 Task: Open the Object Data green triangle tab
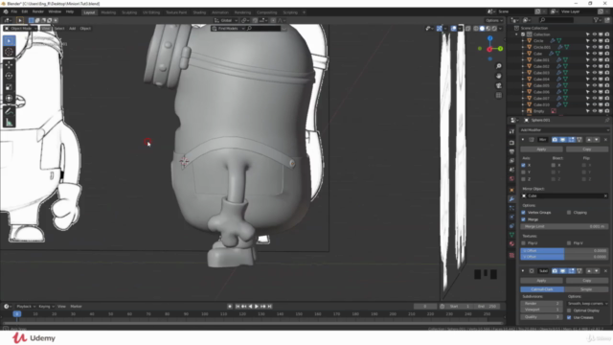click(511, 235)
